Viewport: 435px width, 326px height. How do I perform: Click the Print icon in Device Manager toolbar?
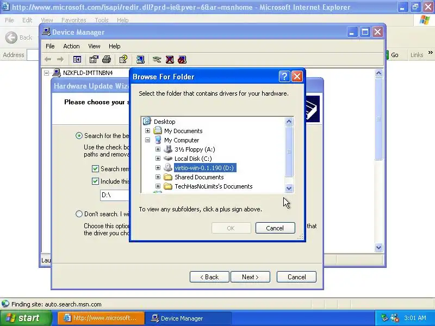coord(107,59)
